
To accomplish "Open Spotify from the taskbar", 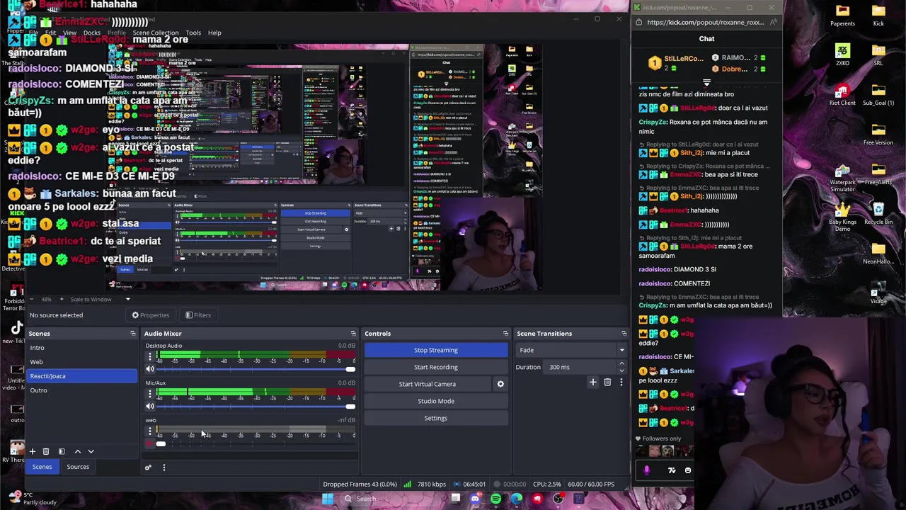I will [495, 499].
